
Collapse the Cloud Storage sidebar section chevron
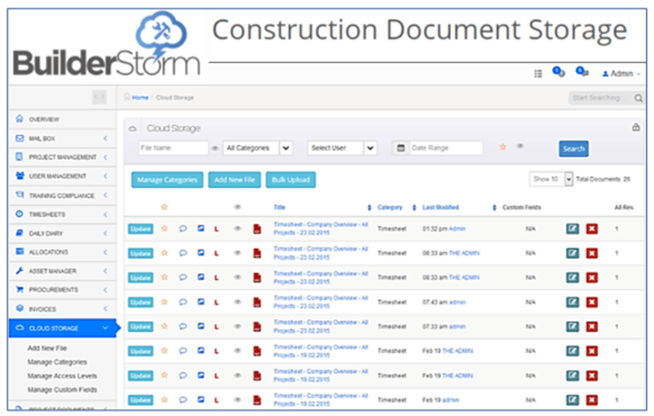tap(105, 328)
